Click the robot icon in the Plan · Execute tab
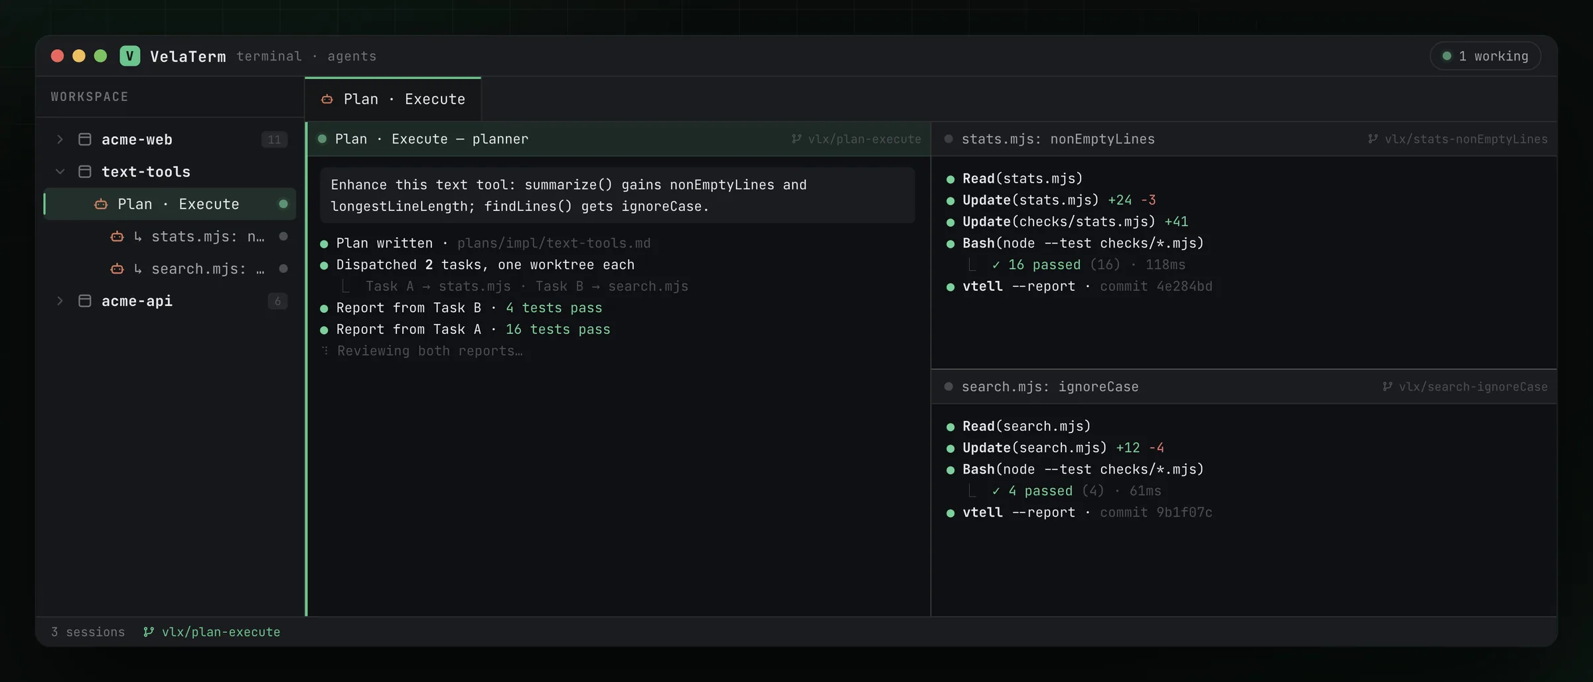 pyautogui.click(x=327, y=99)
